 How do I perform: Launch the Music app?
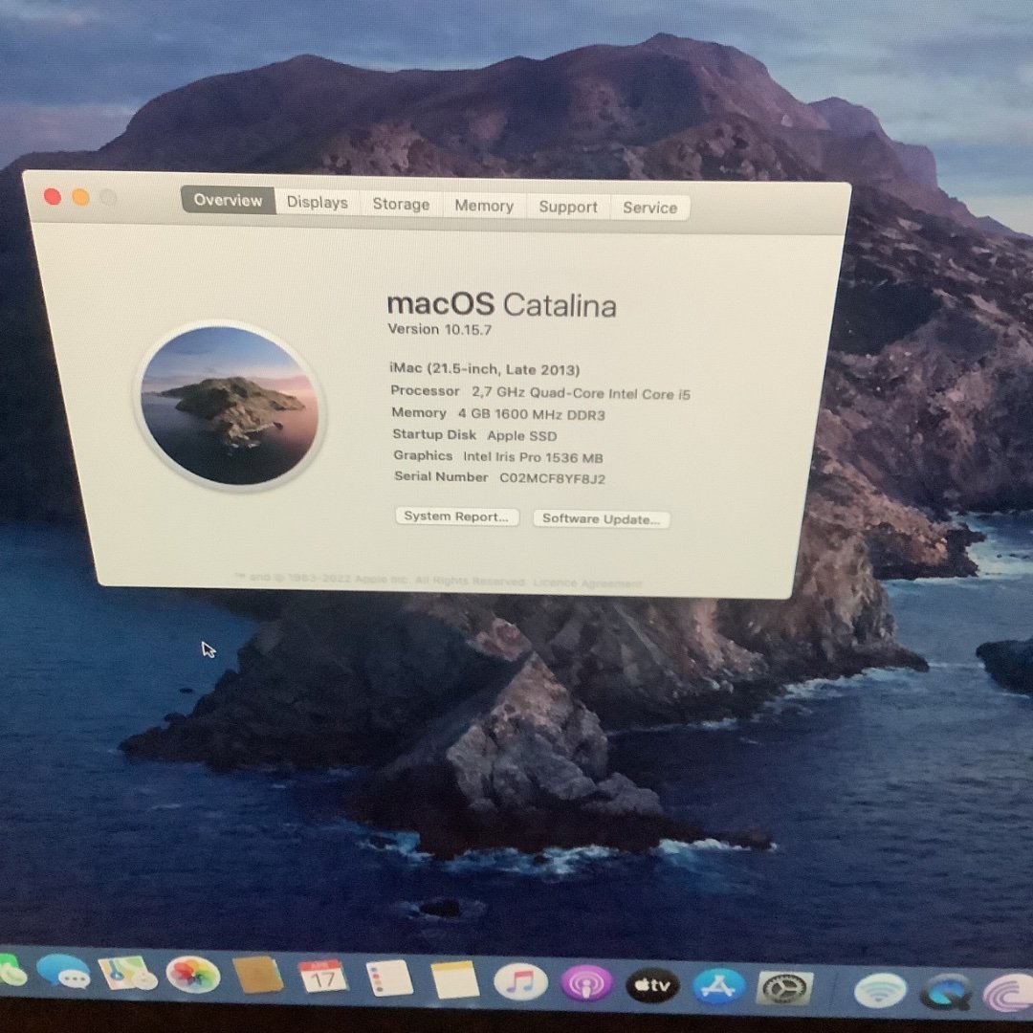[x=520, y=982]
